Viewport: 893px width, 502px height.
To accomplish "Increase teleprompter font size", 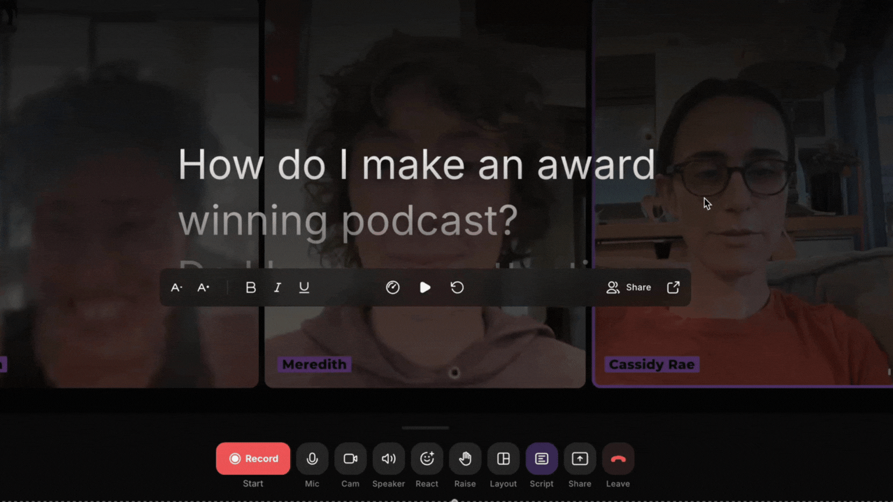I will (x=203, y=288).
